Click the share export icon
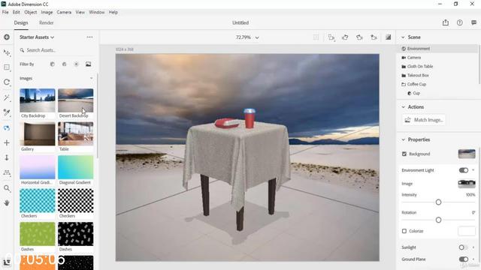The image size is (481, 270). point(446,22)
